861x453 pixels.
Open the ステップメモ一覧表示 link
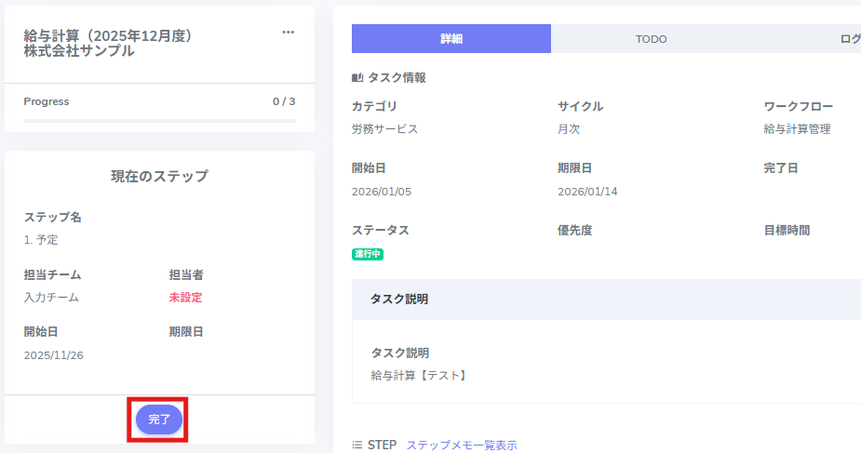(461, 446)
